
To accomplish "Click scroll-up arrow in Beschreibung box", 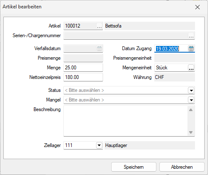I will pyautogui.click(x=191, y=110).
